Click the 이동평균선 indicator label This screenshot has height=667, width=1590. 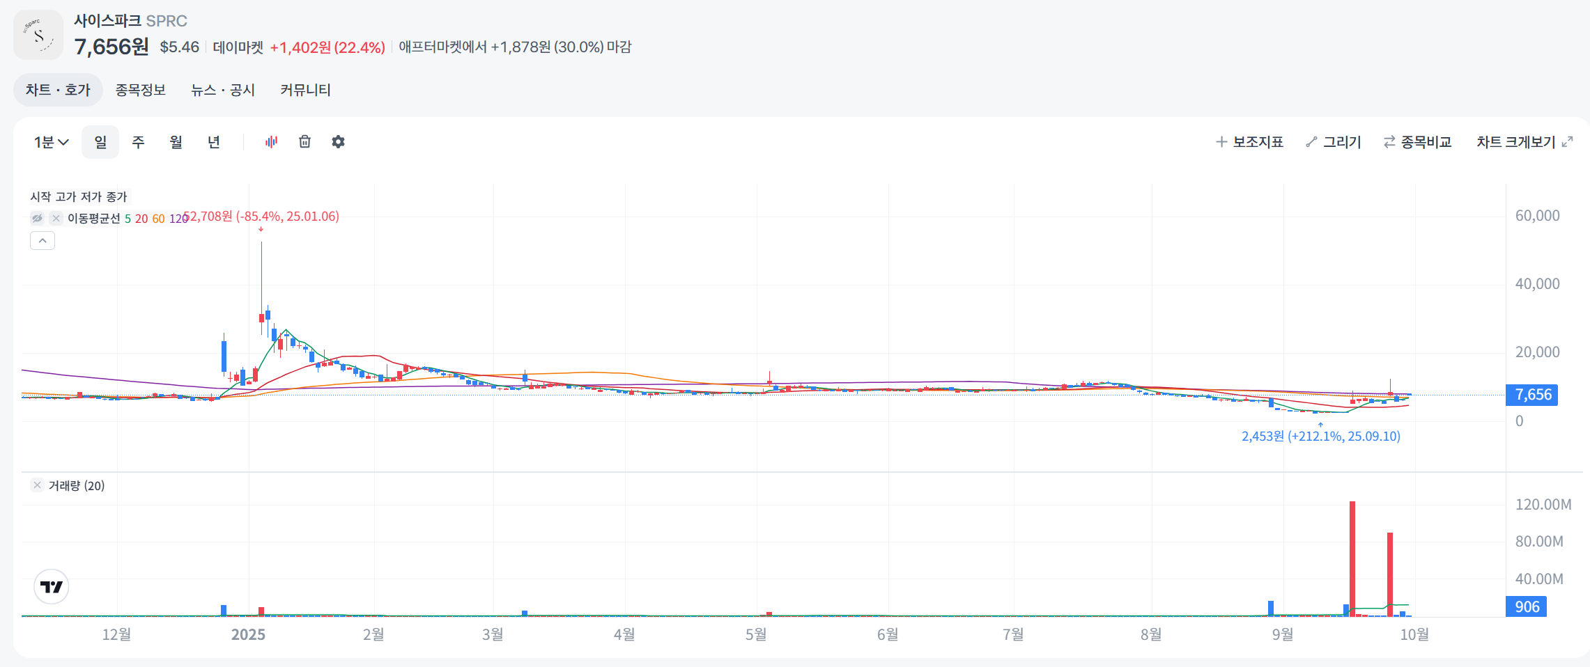(x=94, y=219)
